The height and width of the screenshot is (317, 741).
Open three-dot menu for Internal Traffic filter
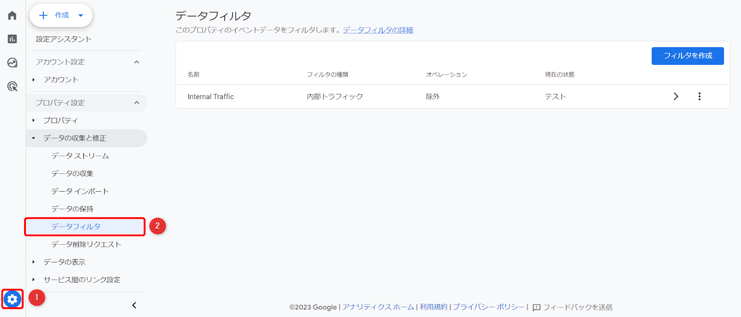tap(699, 96)
